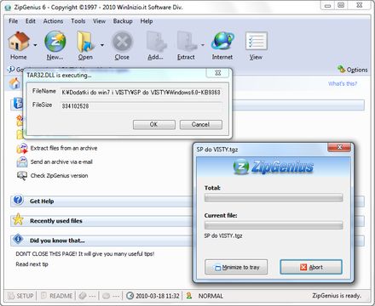Click the Current file progress bar
The width and height of the screenshot is (375, 306).
(274, 225)
